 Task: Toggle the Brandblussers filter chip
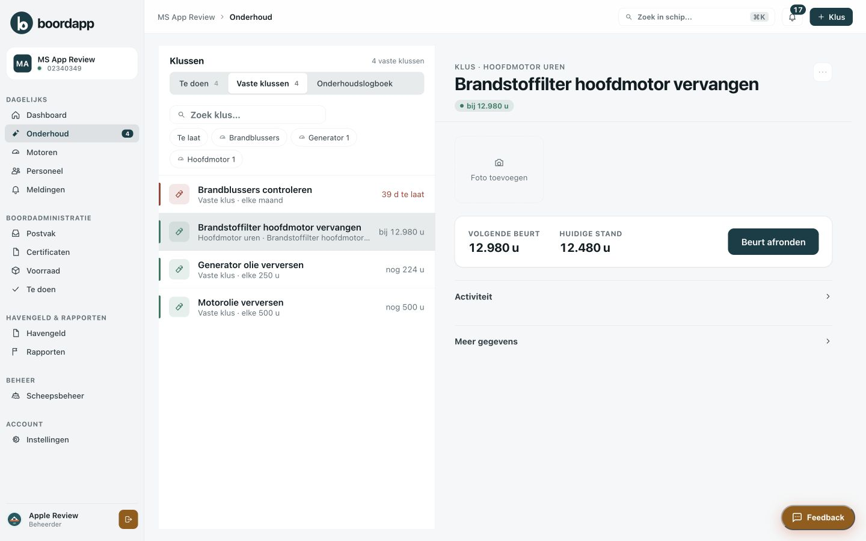coord(249,138)
